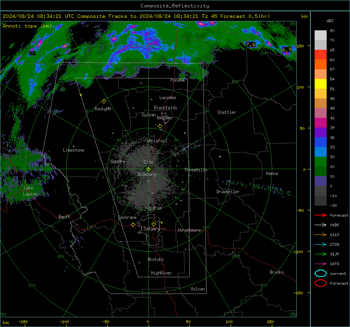
Task: Click the dBZ color scale heading
Action: (330, 21)
